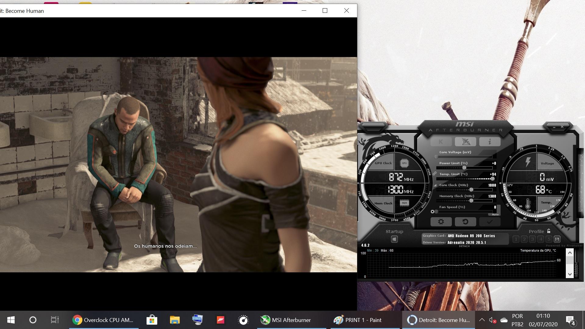
Task: Click the monitor graph scroll up arrow
Action: click(569, 253)
